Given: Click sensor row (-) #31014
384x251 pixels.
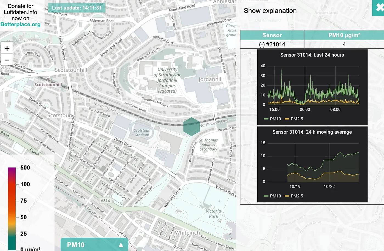Looking at the screenshot, I should [x=272, y=44].
